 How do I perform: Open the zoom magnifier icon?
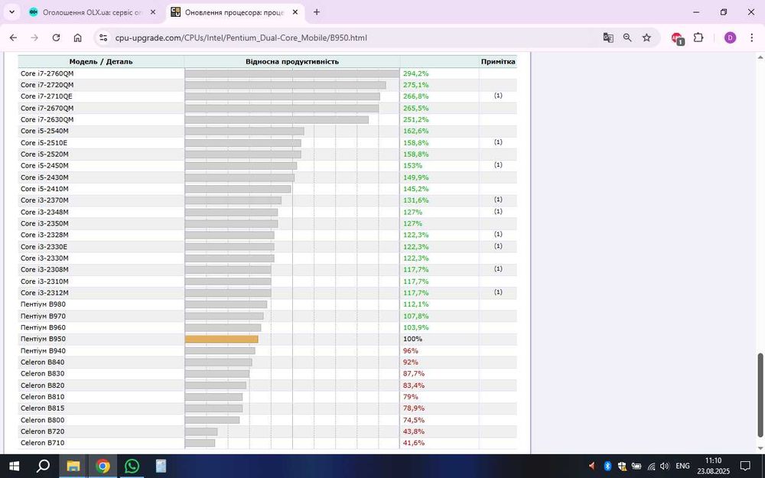point(627,37)
